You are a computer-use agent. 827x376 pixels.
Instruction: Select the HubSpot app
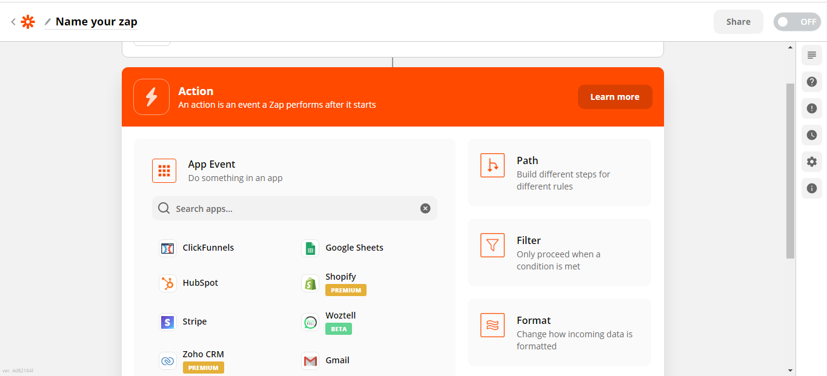click(x=188, y=283)
